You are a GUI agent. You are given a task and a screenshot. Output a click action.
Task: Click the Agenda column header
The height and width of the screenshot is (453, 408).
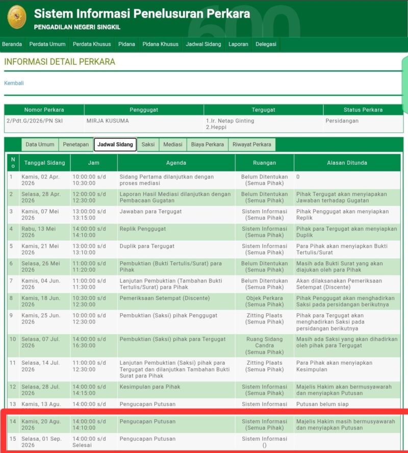(176, 163)
